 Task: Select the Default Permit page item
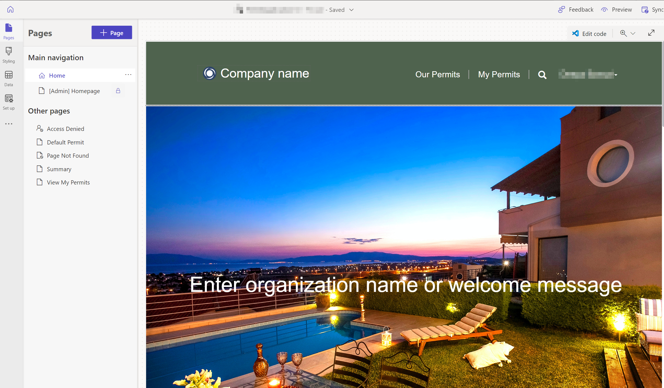pyautogui.click(x=65, y=142)
